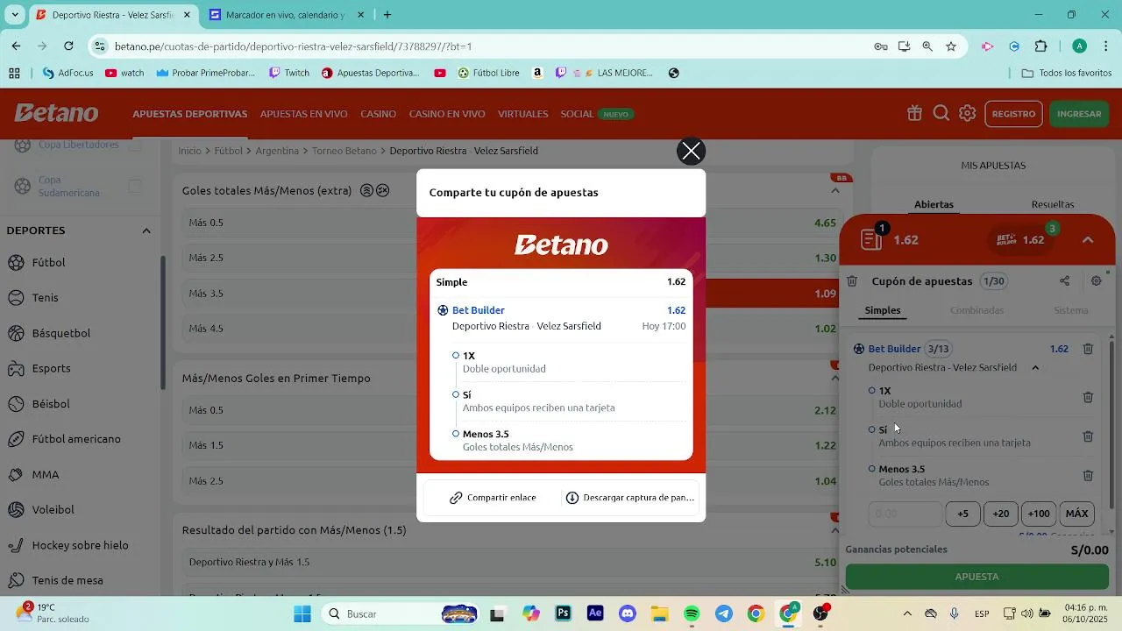Go to CASINO EN VIVO section

447,114
